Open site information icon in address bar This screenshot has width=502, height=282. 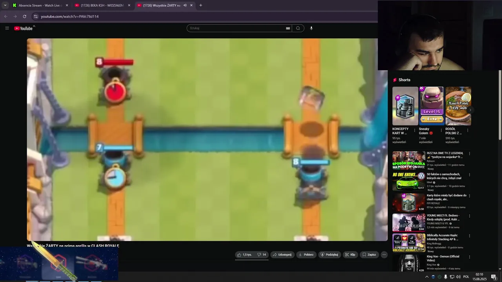pos(36,16)
